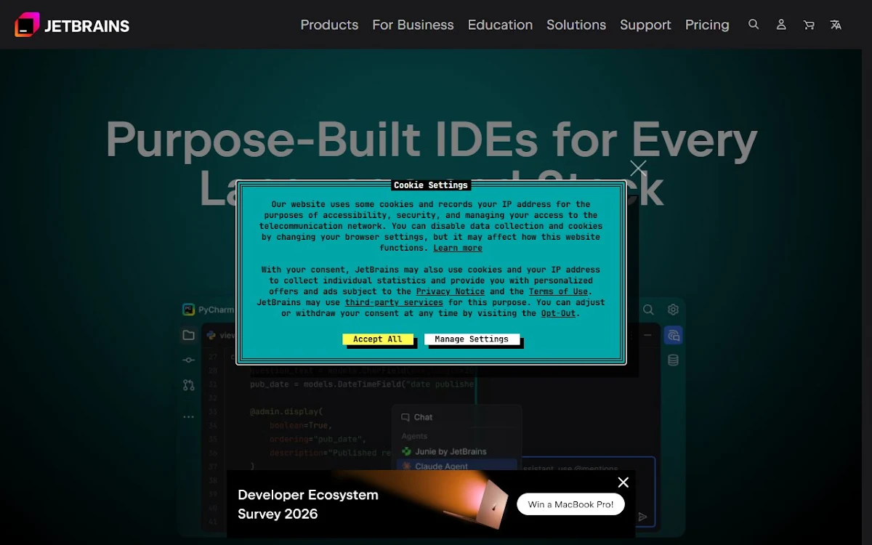
Task: Select Junie by JetBrains agent
Action: tap(451, 451)
